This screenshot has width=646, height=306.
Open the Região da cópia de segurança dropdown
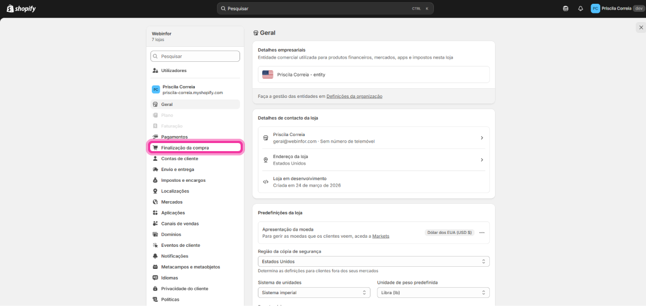374,261
